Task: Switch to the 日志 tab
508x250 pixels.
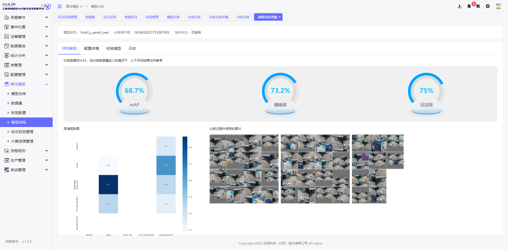Action: point(132,48)
